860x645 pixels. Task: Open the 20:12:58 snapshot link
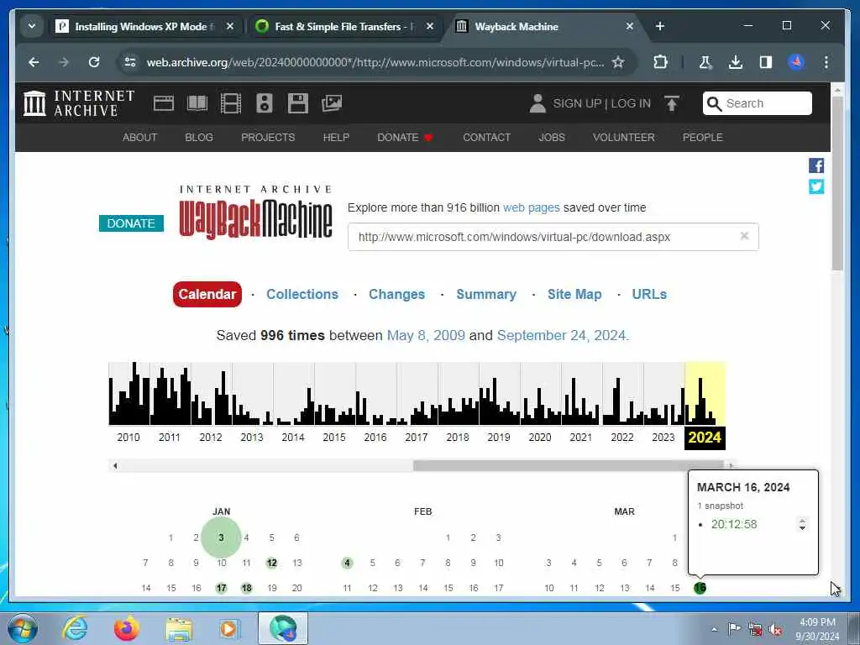[x=734, y=524]
